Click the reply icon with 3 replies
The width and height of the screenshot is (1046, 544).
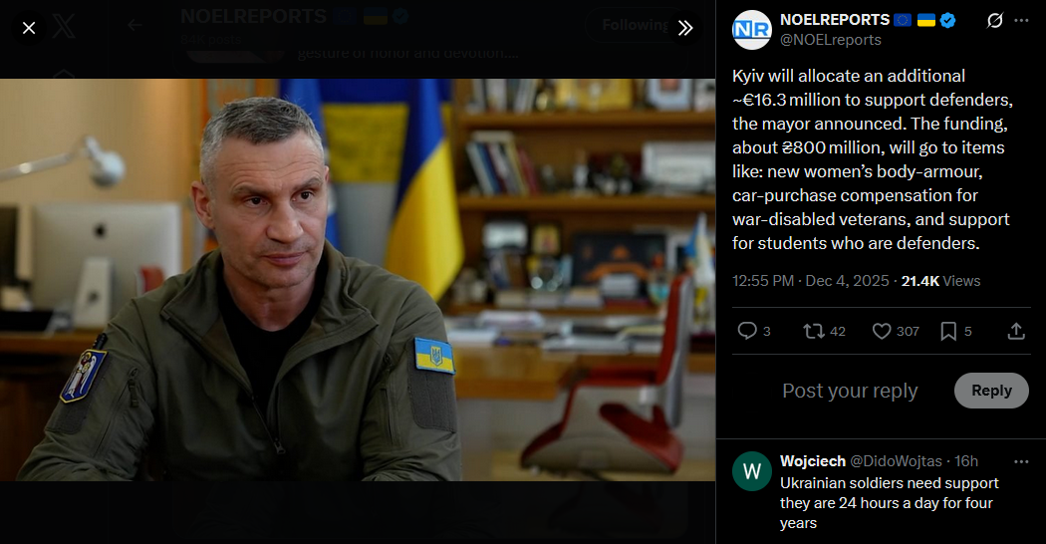point(747,331)
